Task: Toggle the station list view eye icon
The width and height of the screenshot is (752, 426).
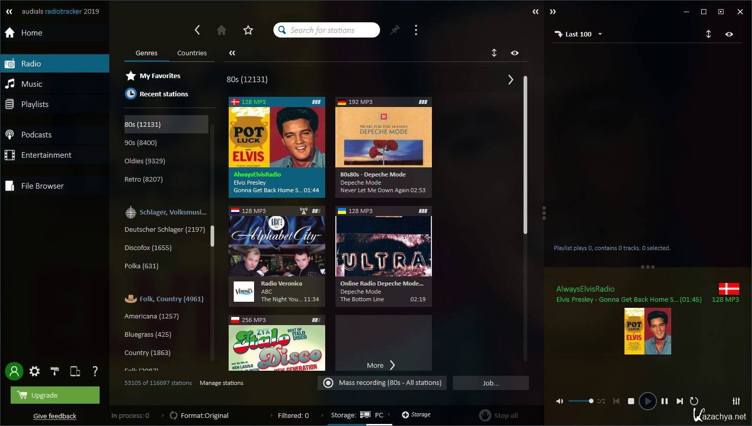Action: pos(515,53)
